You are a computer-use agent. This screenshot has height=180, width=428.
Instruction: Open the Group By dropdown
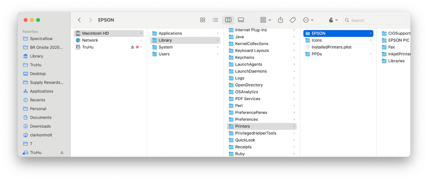pos(265,20)
